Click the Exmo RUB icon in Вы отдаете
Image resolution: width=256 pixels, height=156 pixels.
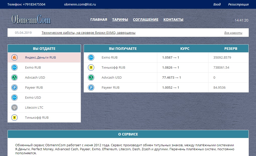15,68
